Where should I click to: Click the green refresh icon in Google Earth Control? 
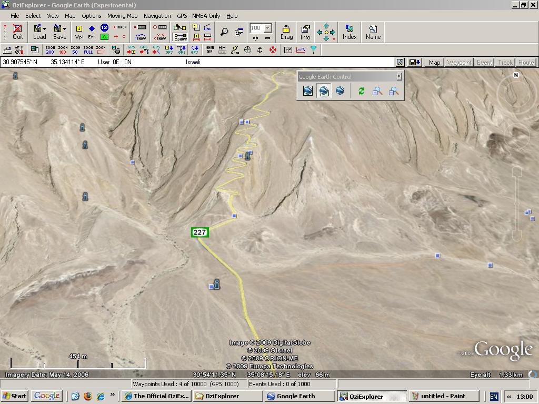pyautogui.click(x=361, y=91)
